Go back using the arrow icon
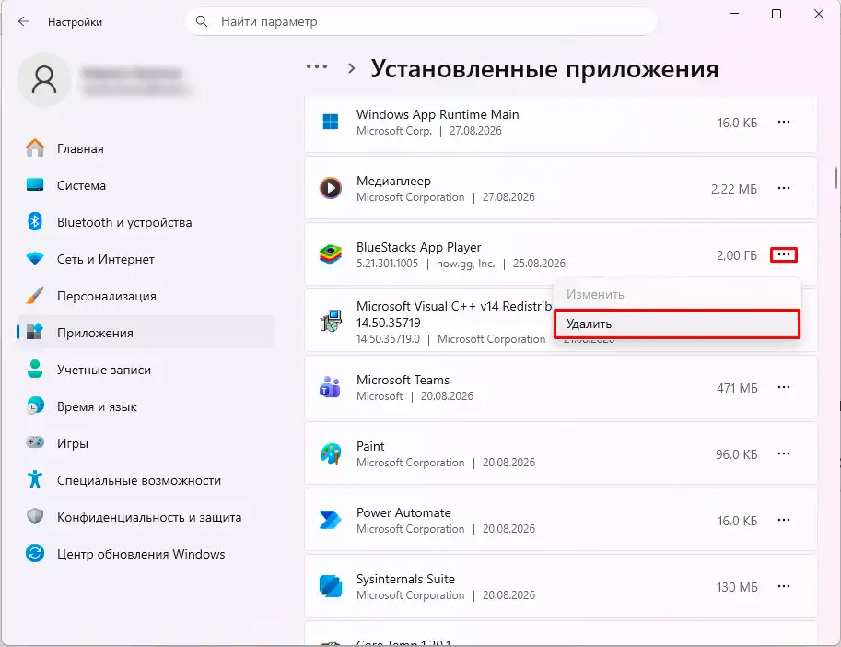Screen dimensions: 841x647 24,21
